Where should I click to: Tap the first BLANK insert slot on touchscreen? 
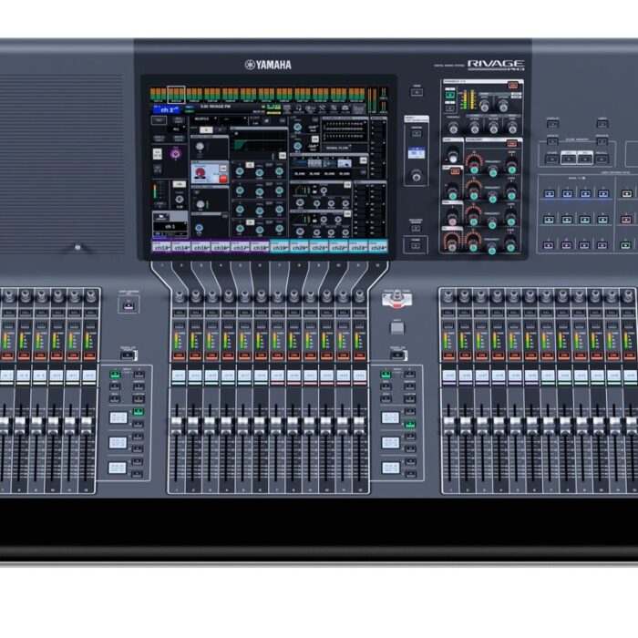coord(300,174)
